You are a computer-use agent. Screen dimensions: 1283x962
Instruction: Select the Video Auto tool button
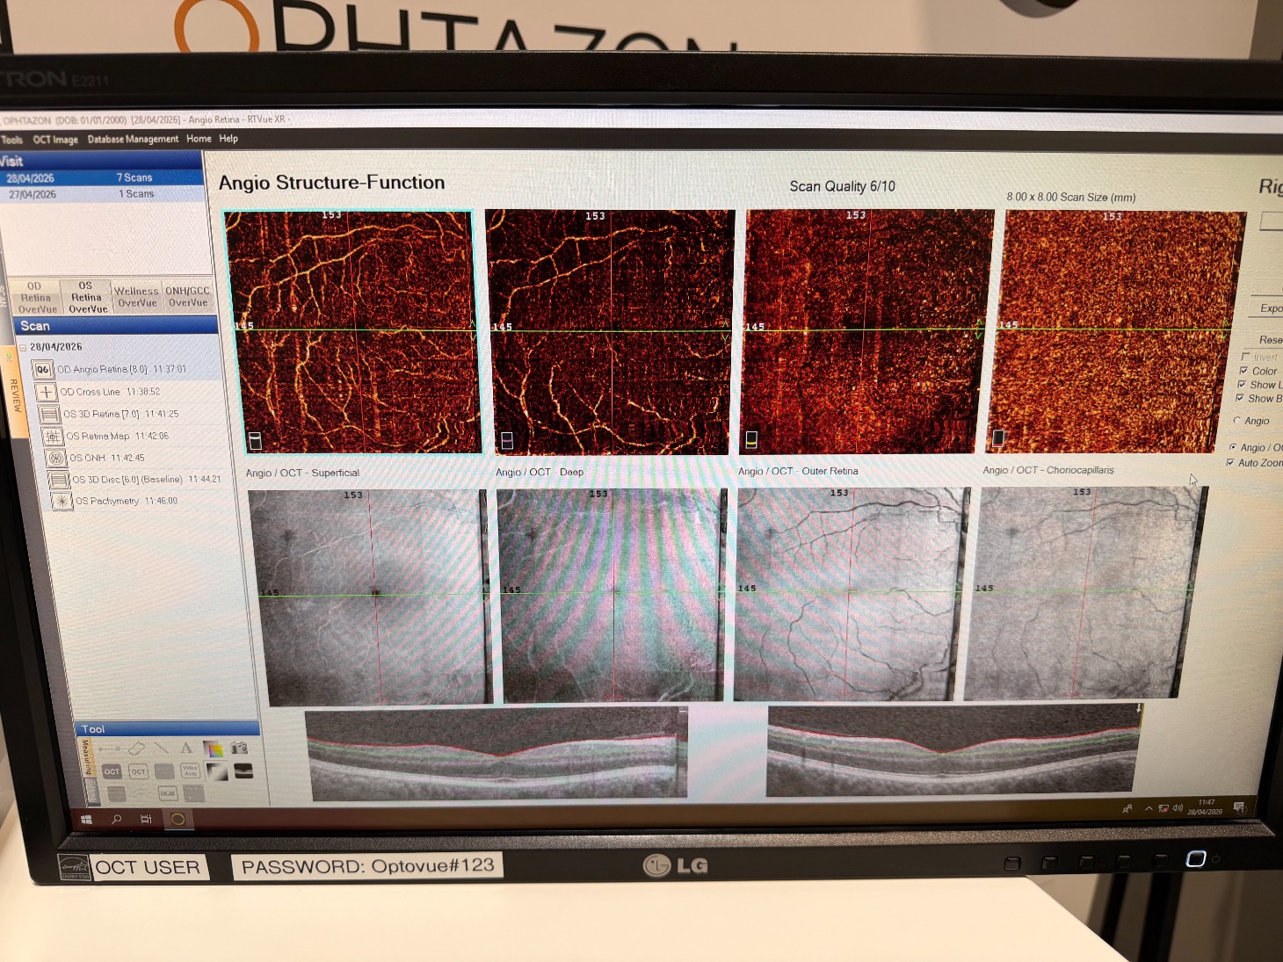tap(190, 770)
